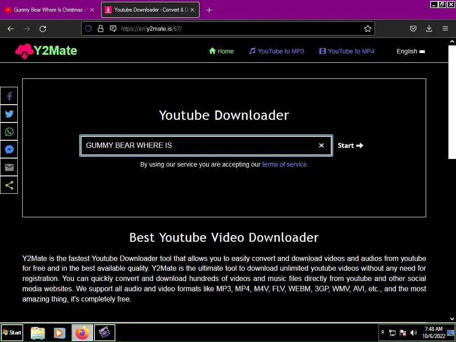Go to the Home nav link

click(221, 51)
